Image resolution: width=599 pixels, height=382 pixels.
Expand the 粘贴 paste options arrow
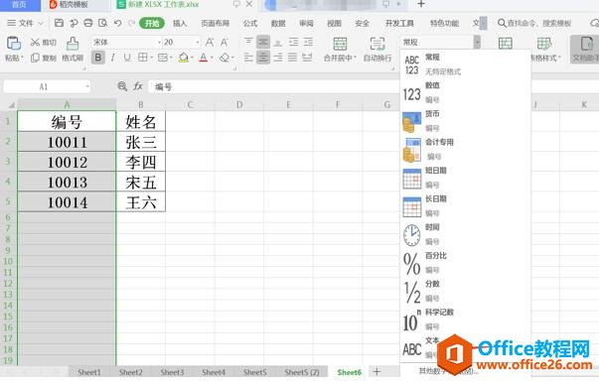click(x=22, y=58)
